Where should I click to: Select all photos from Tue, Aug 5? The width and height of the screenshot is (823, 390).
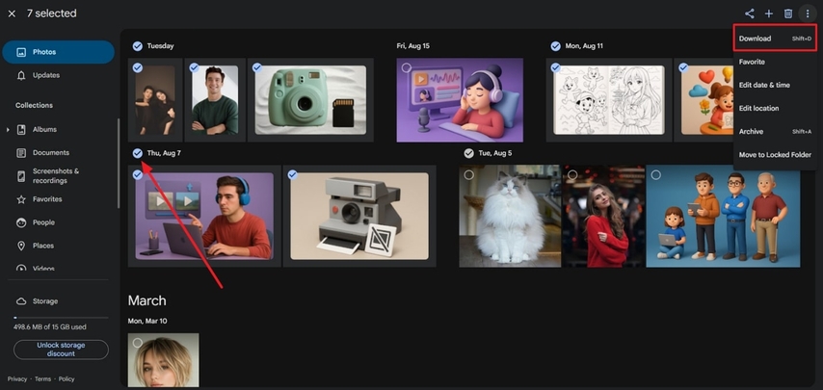(468, 153)
